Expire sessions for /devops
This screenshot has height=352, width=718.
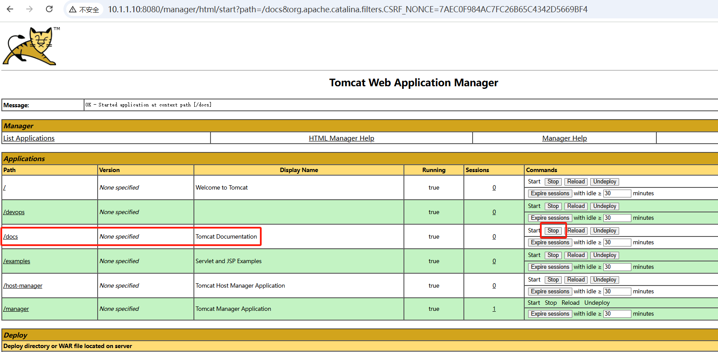550,218
